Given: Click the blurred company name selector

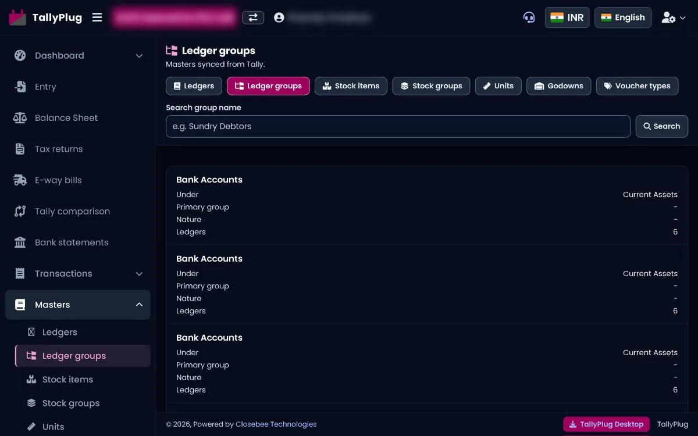Looking at the screenshot, I should (175, 17).
